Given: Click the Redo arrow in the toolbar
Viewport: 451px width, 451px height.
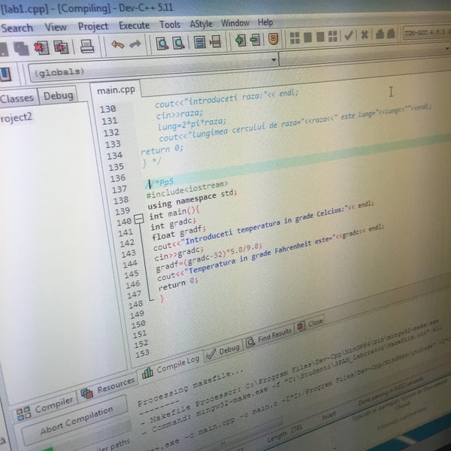Looking at the screenshot, I should coord(135,44).
